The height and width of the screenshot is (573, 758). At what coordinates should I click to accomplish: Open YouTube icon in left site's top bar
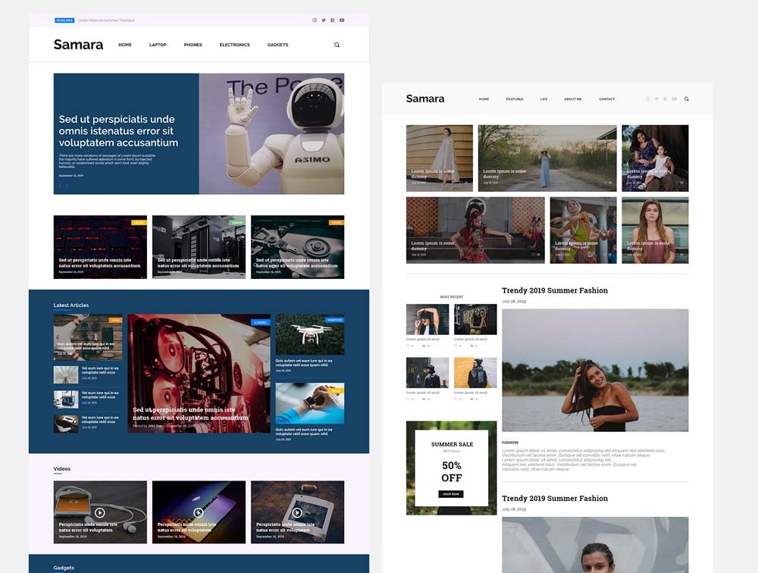pos(342,20)
